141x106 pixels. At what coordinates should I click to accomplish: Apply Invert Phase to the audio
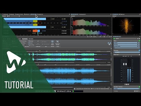point(31,45)
